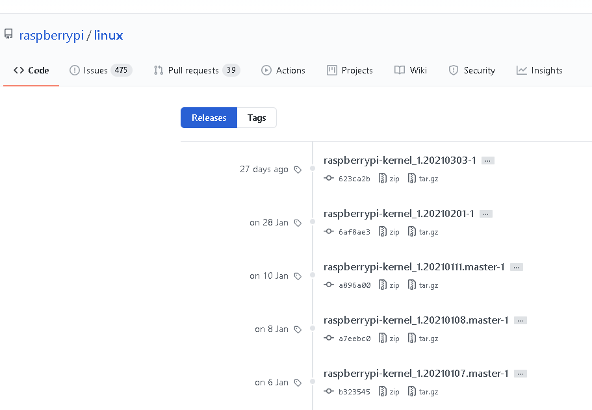This screenshot has height=410, width=592.
Task: Open the Pull requests tab
Action: pos(197,70)
